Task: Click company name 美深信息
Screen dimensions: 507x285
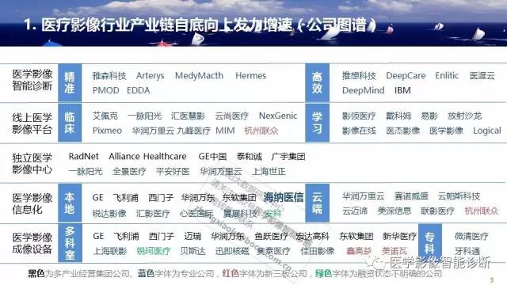Action: tap(395, 211)
